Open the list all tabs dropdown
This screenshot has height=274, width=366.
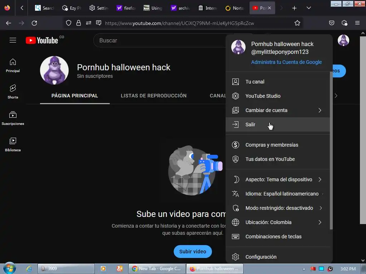[308, 8]
